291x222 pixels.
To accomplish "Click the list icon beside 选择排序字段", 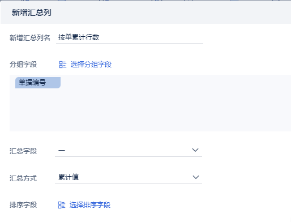I will click(62, 205).
